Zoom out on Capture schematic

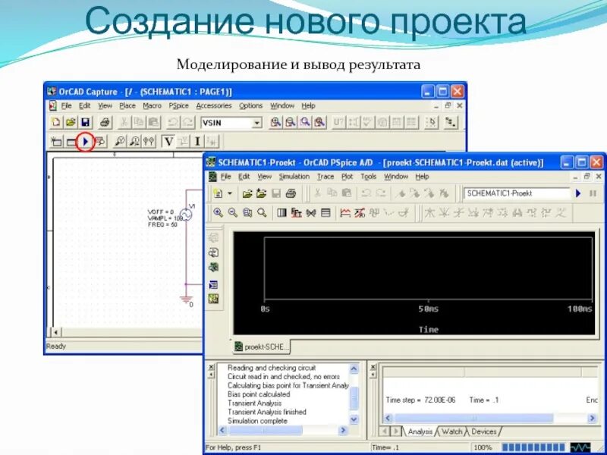(291, 123)
